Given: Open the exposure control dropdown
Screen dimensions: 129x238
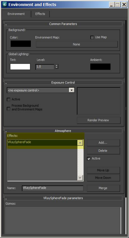Looking at the screenshot, I should 72,90.
